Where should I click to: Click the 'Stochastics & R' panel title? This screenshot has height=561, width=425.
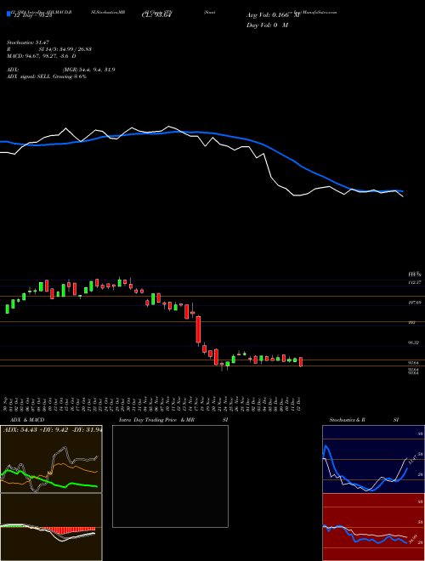(347, 420)
